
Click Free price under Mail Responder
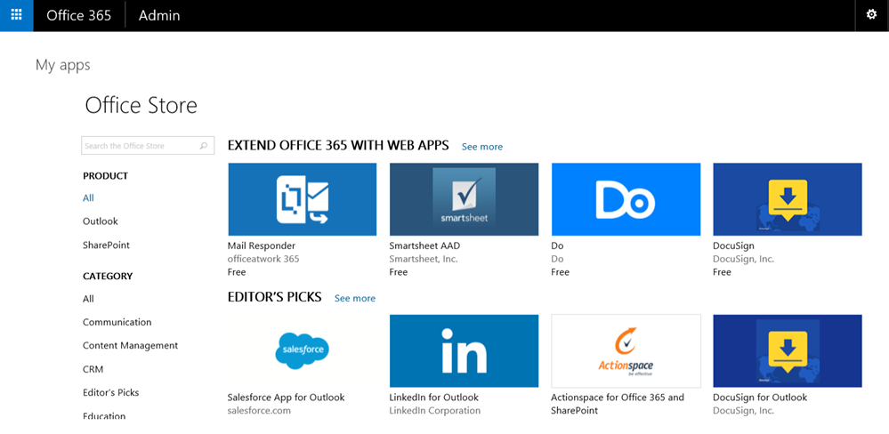click(237, 272)
